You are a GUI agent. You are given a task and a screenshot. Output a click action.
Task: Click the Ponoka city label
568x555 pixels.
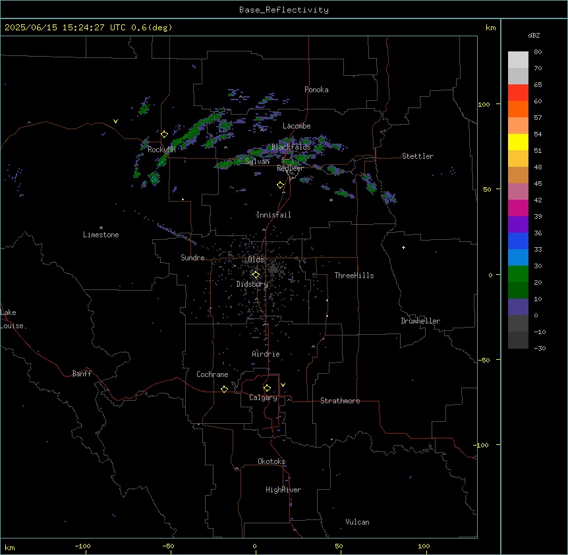(316, 90)
